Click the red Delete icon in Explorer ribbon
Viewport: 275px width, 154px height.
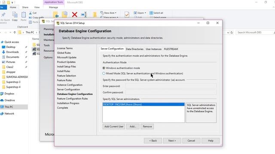coord(74,15)
